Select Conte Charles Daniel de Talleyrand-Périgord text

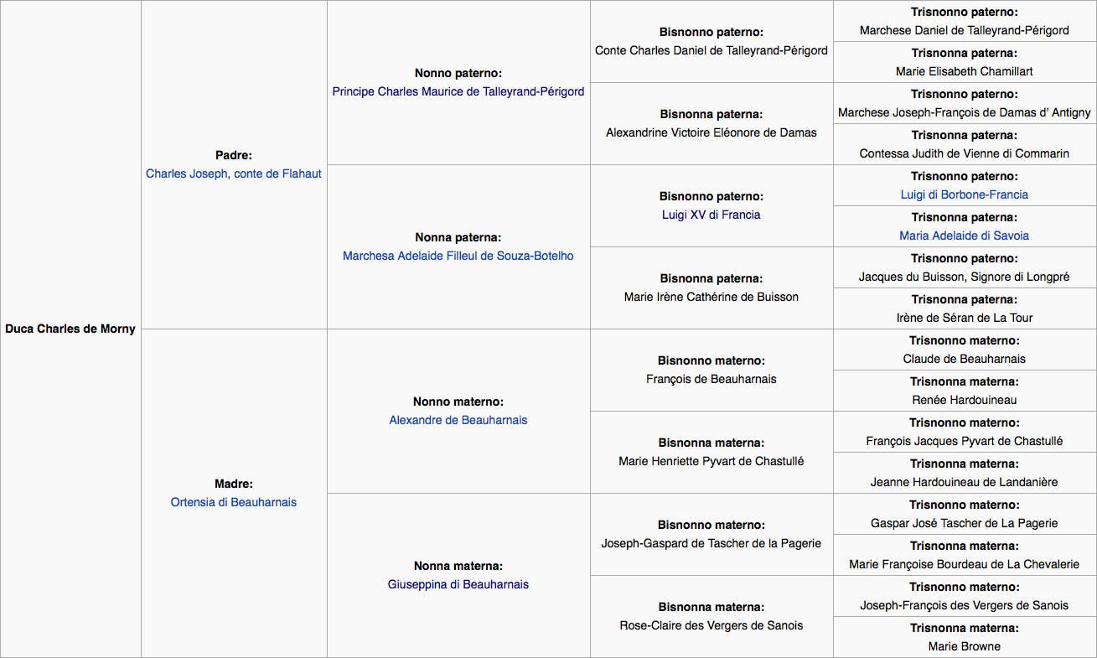(x=711, y=50)
